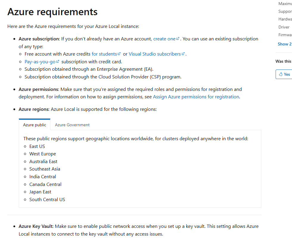The image size is (292, 243).
Task: Follow the "for students" link
Action: tap(104, 54)
